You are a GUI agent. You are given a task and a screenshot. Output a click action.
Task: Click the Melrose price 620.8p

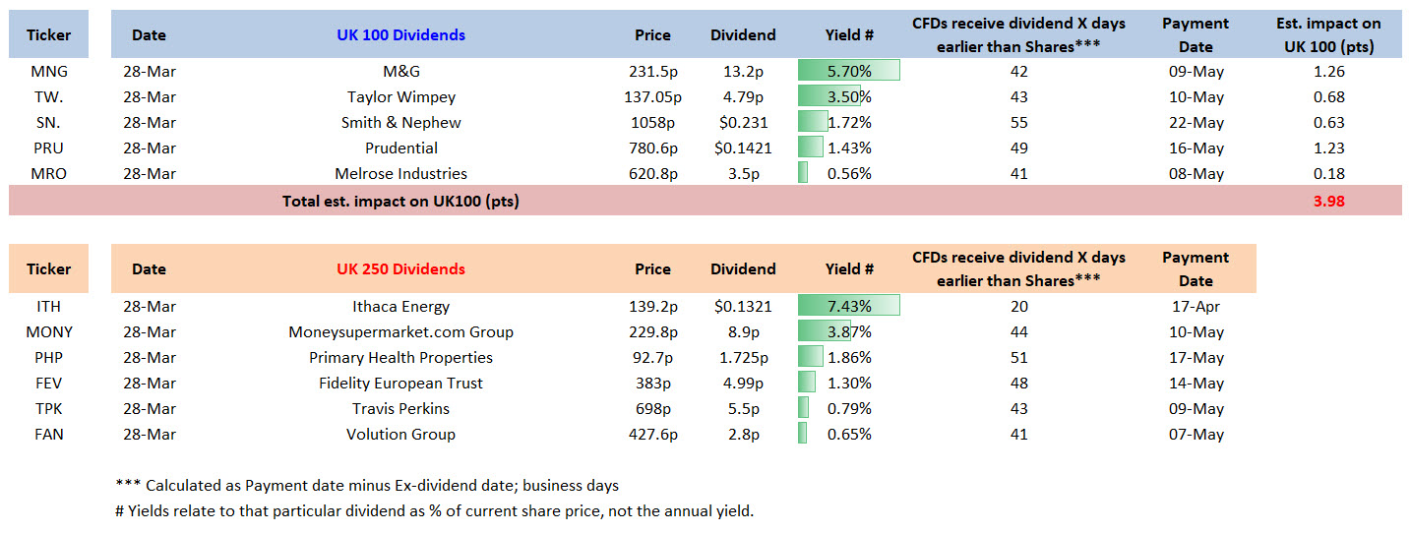(x=652, y=173)
